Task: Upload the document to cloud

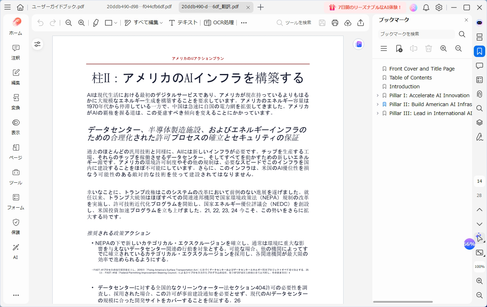Action: pos(348,23)
